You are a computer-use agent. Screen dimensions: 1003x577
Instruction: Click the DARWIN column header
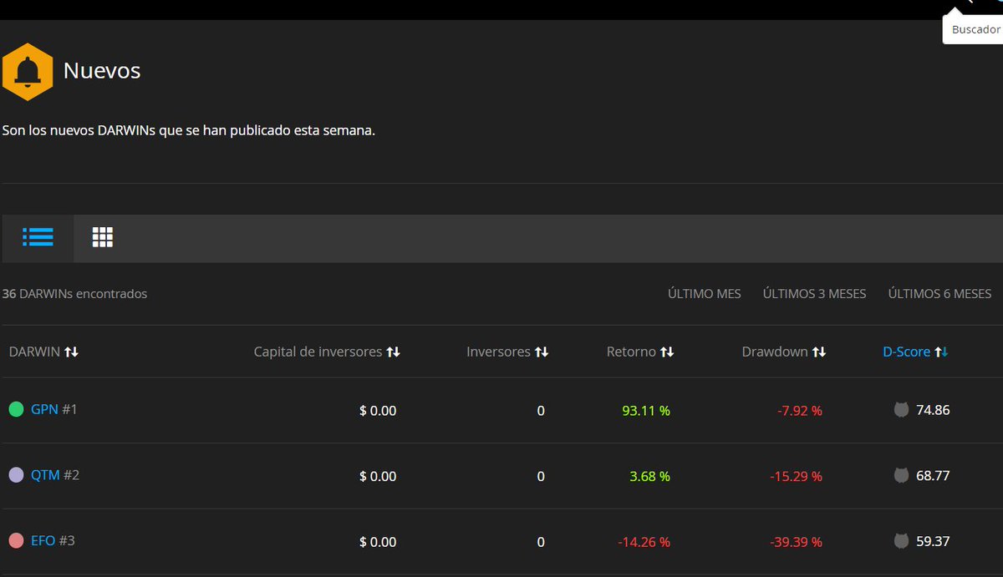(34, 352)
